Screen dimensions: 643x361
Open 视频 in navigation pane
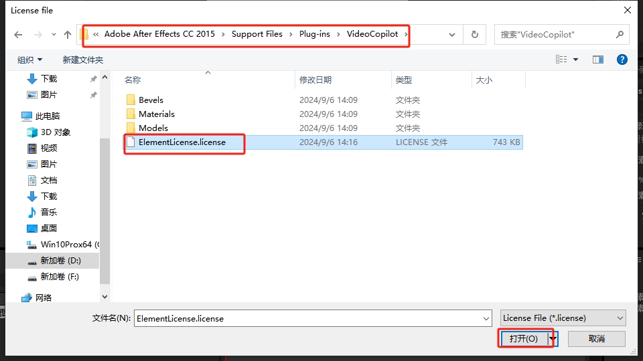pyautogui.click(x=49, y=148)
